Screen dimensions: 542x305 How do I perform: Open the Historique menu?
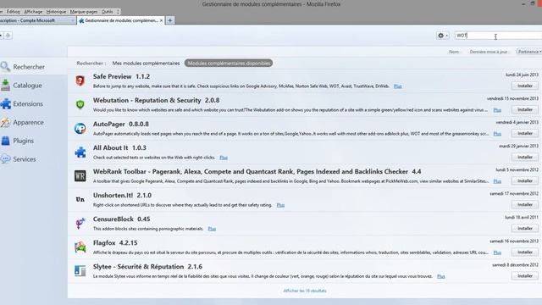(56, 12)
